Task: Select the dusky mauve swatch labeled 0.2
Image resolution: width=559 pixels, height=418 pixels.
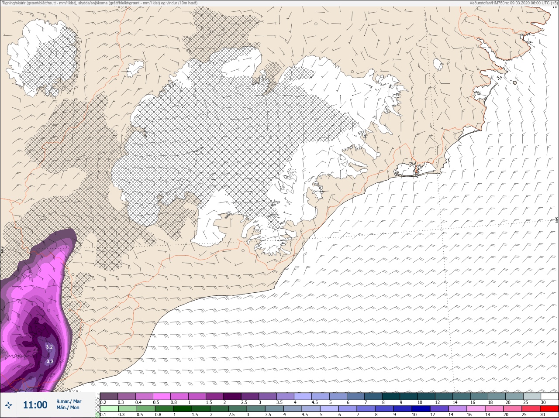Action: [109, 396]
